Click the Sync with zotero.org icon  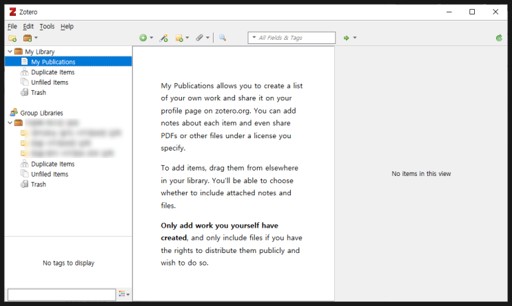tap(499, 38)
